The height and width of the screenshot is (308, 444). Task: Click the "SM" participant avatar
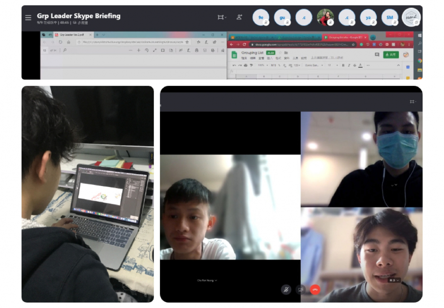(390, 17)
